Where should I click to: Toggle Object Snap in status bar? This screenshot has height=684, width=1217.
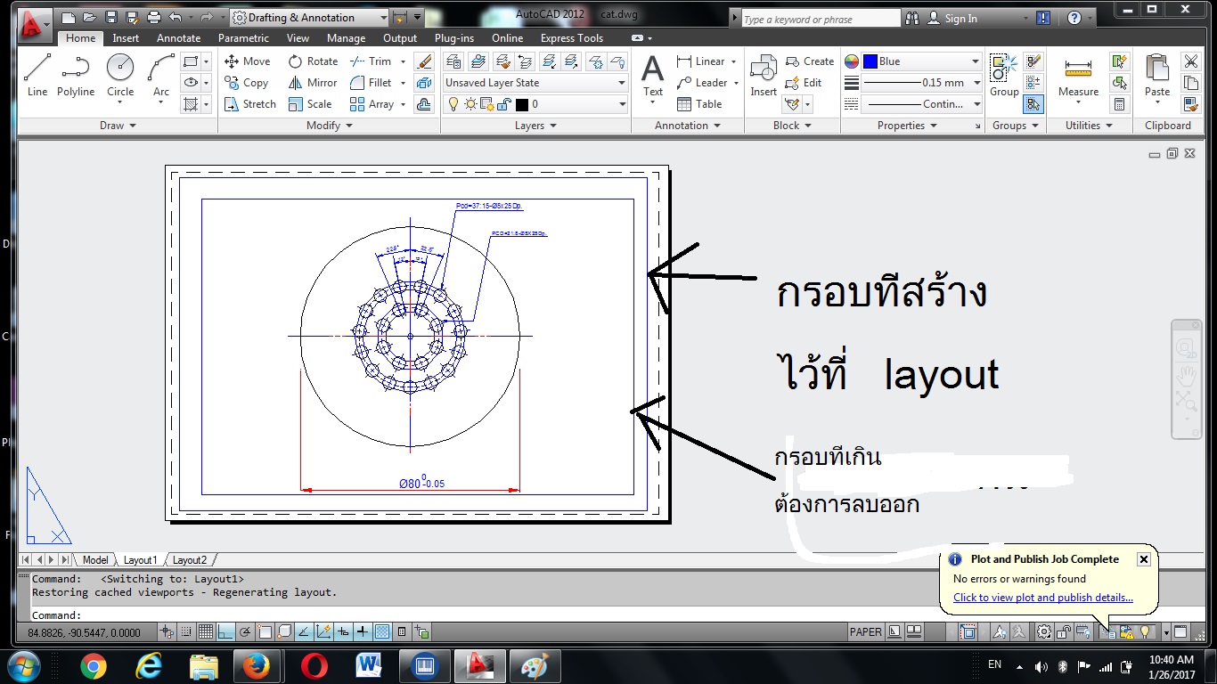point(265,632)
